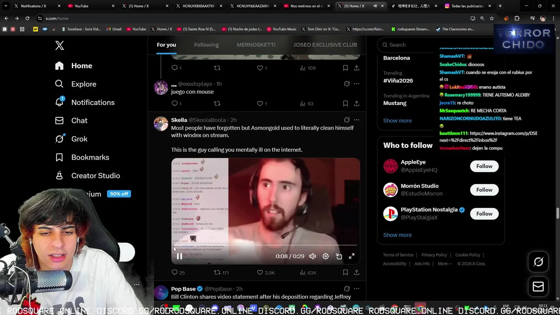The width and height of the screenshot is (560, 315).
Task: Mute the video volume
Action: [x=312, y=256]
